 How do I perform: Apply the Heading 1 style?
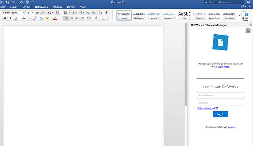point(154,15)
